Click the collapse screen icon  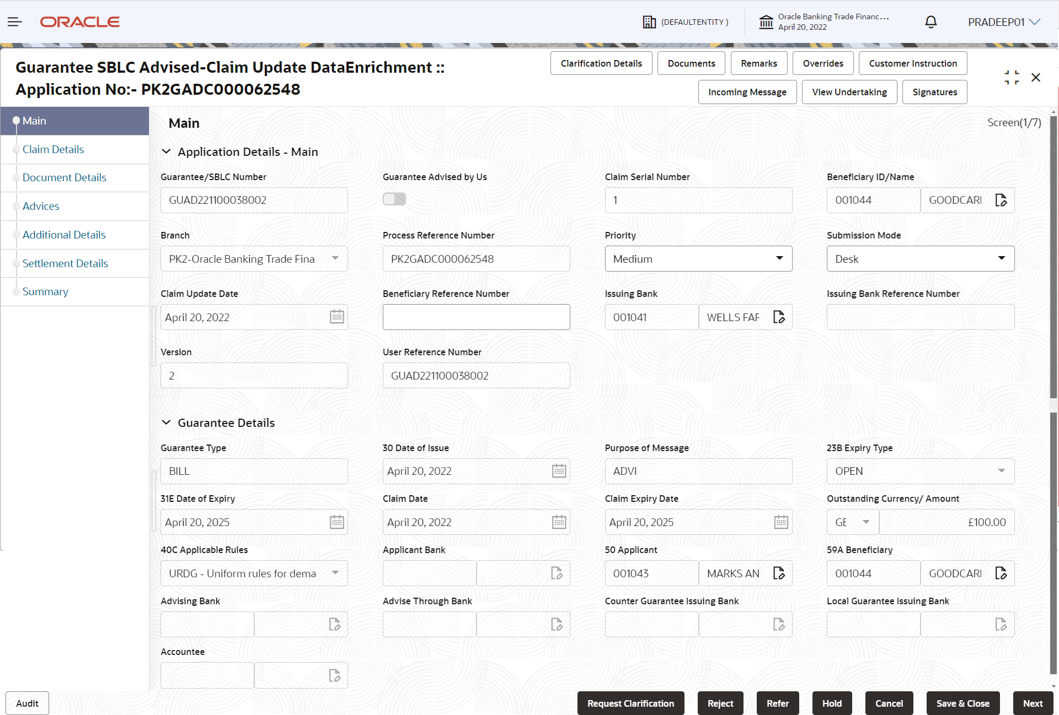point(1012,78)
